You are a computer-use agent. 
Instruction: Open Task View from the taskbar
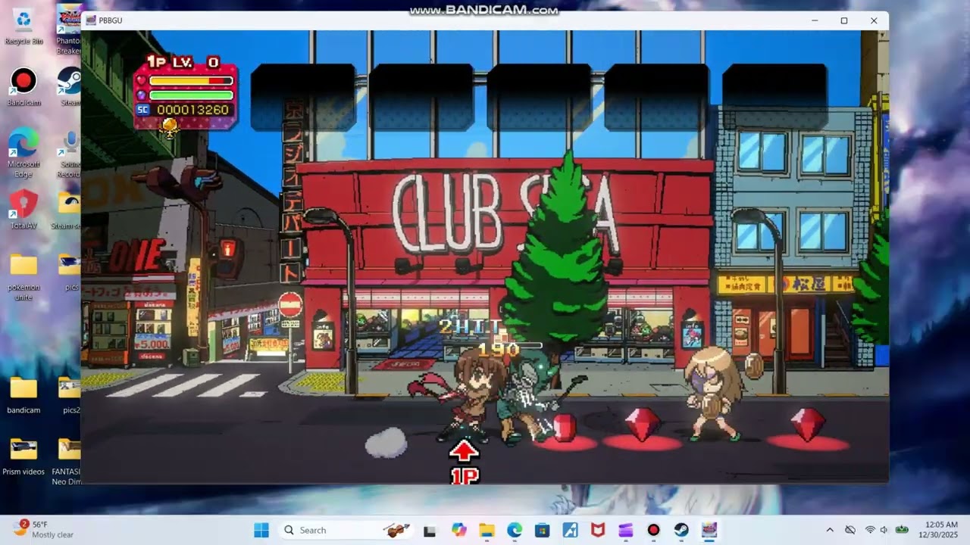[430, 530]
